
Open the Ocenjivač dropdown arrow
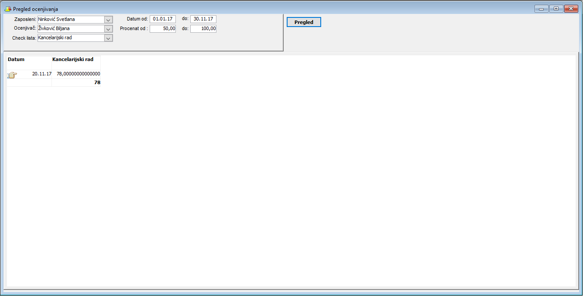pos(108,29)
